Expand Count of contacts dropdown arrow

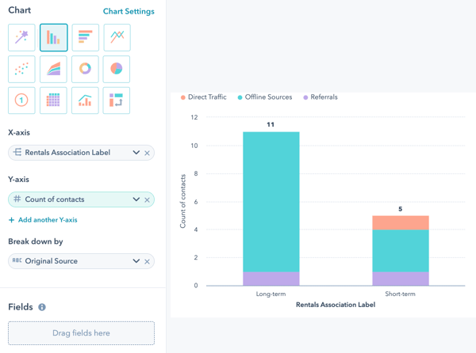pos(136,199)
